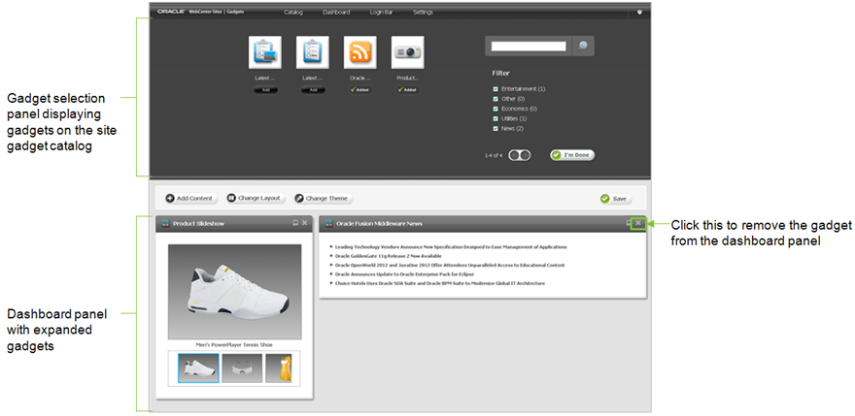This screenshot has width=855, height=416.
Task: Toggle the News (2) filter checkbox
Action: tap(496, 129)
